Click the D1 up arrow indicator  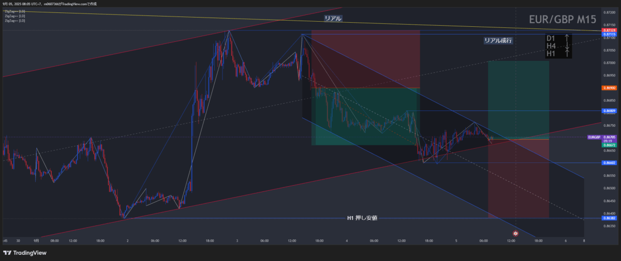(x=567, y=38)
